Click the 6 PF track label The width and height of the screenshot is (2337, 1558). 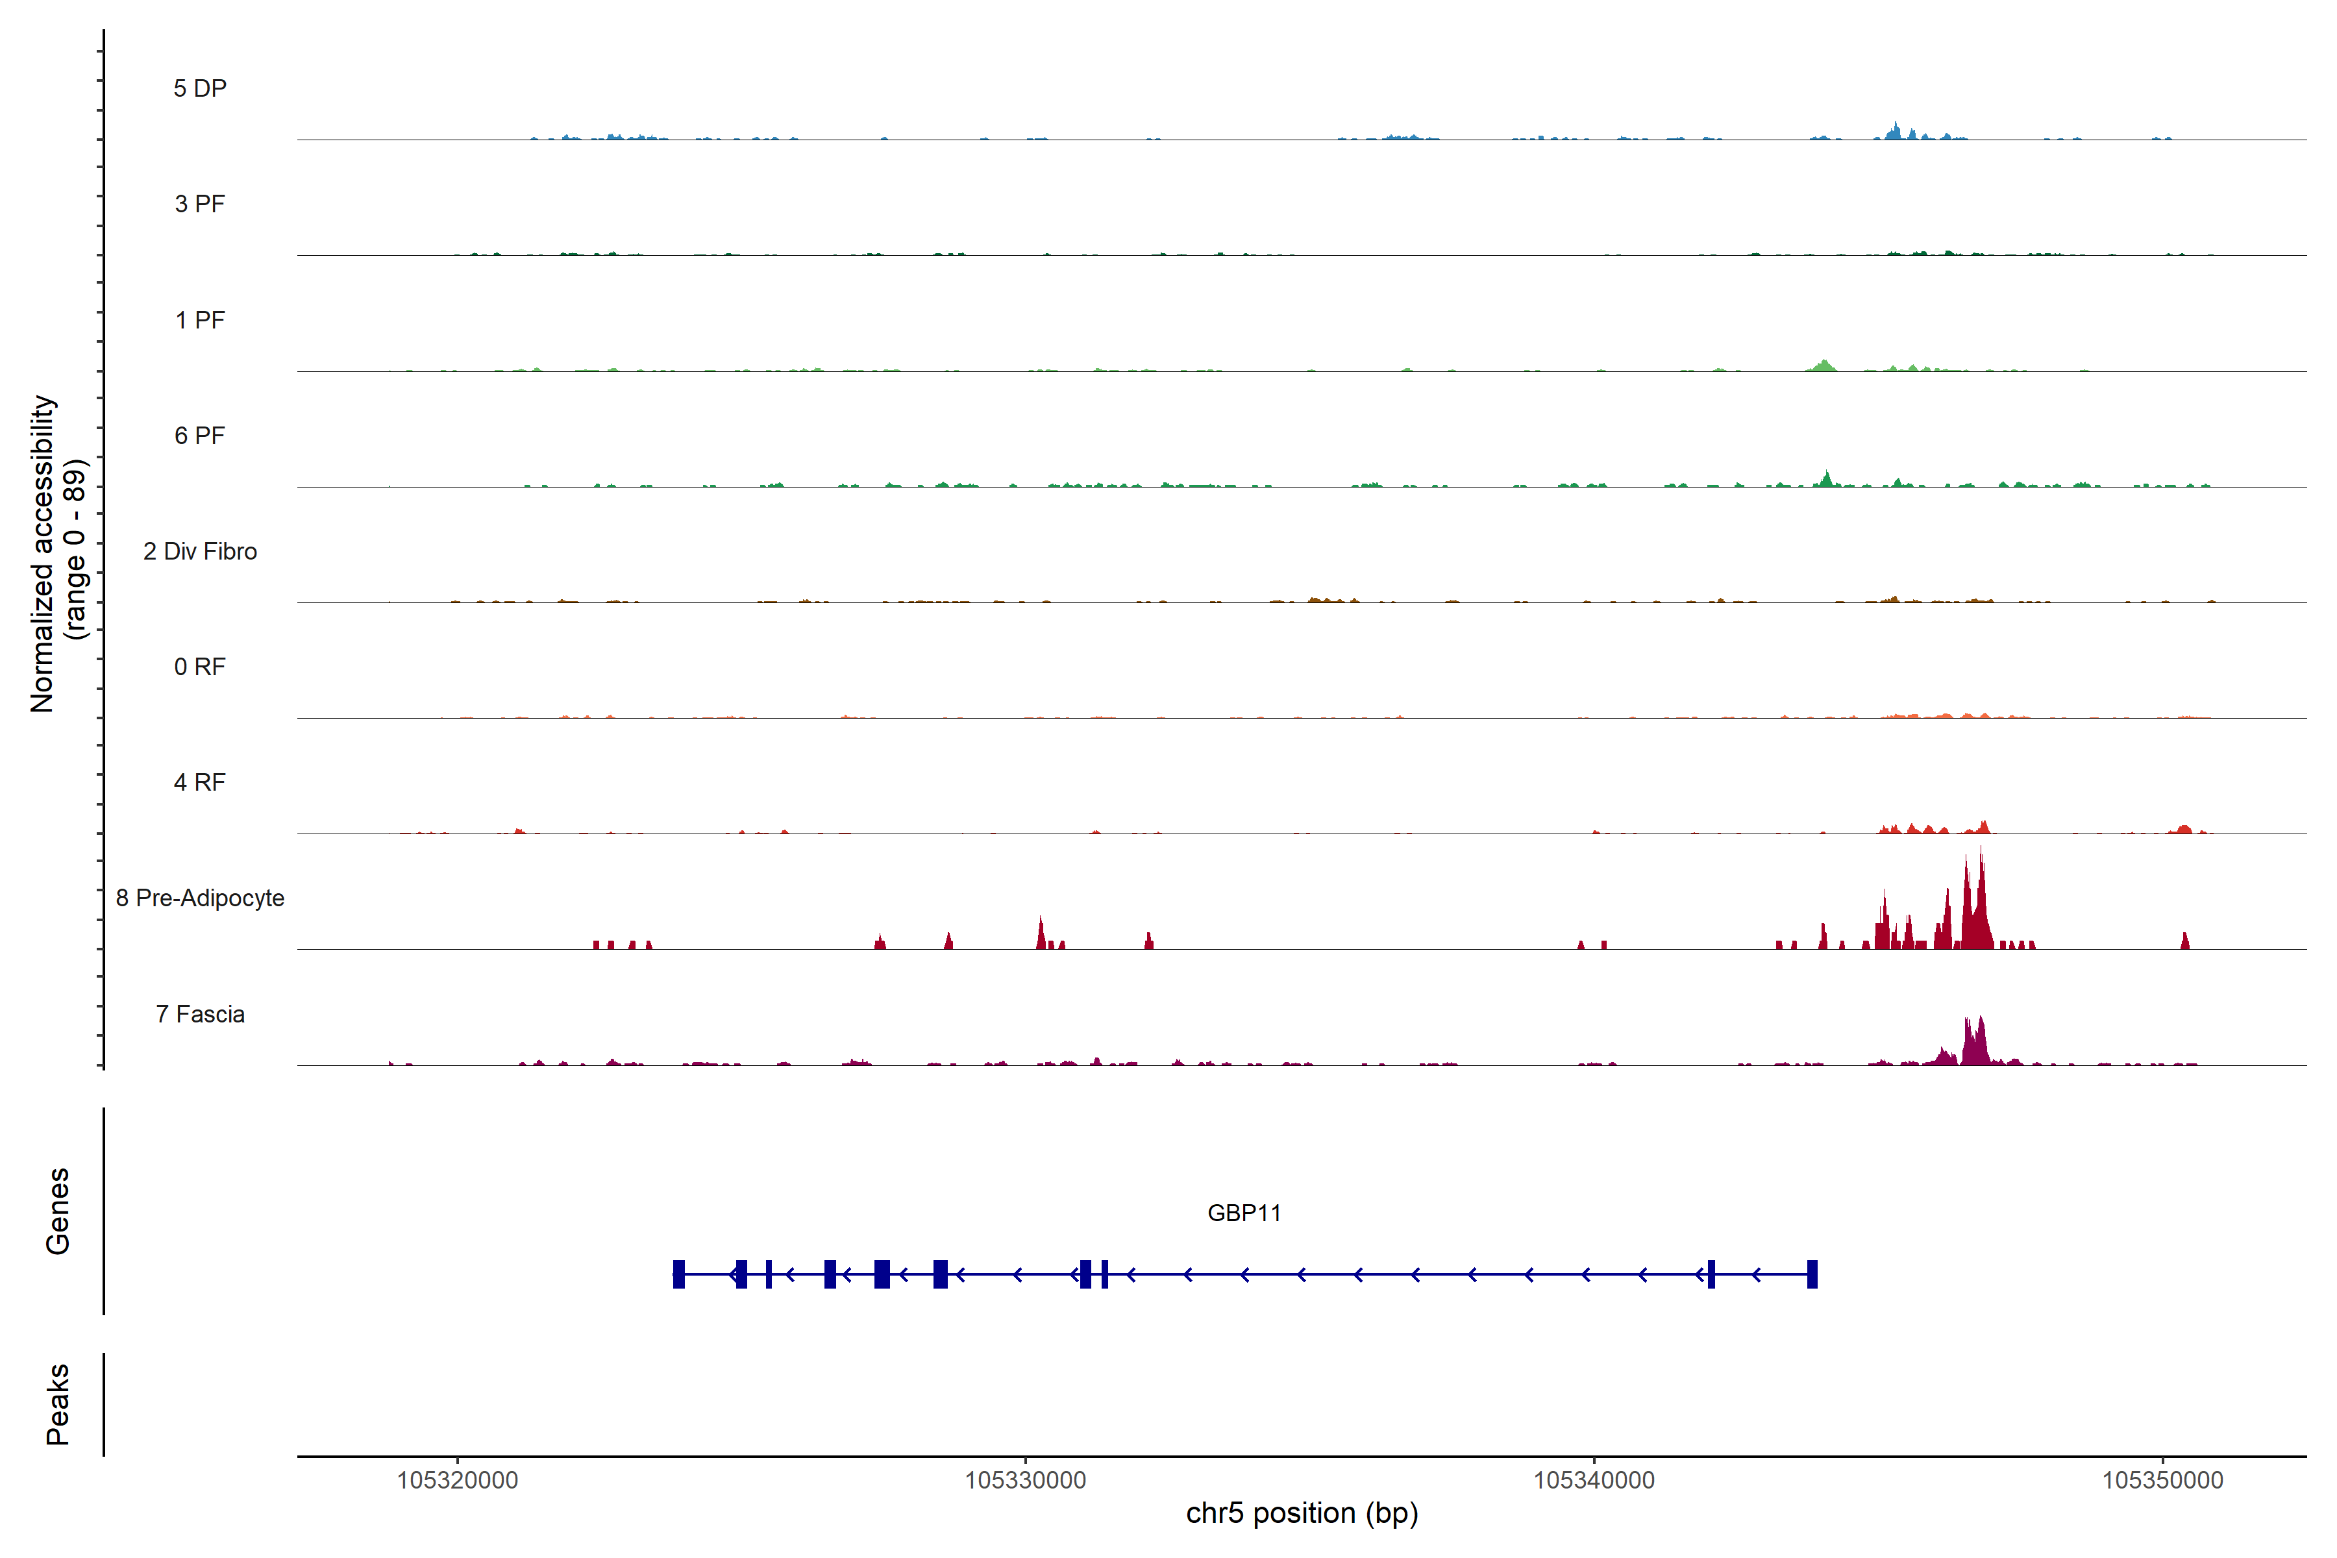pyautogui.click(x=200, y=435)
